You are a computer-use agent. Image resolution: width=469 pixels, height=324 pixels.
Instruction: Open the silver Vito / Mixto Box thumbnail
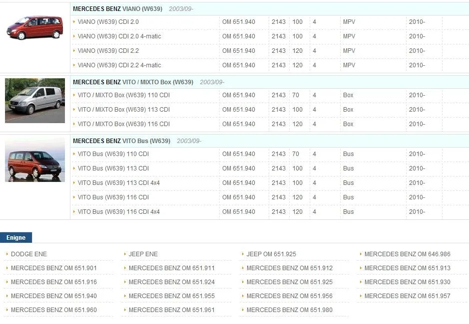tap(35, 101)
